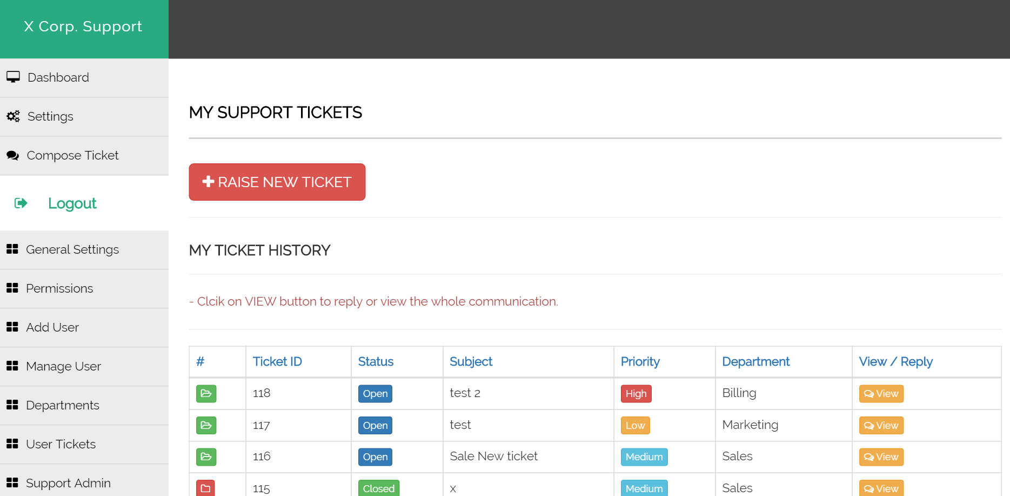This screenshot has height=496, width=1010.
Task: Click the Settings gears icon
Action: pyautogui.click(x=13, y=116)
